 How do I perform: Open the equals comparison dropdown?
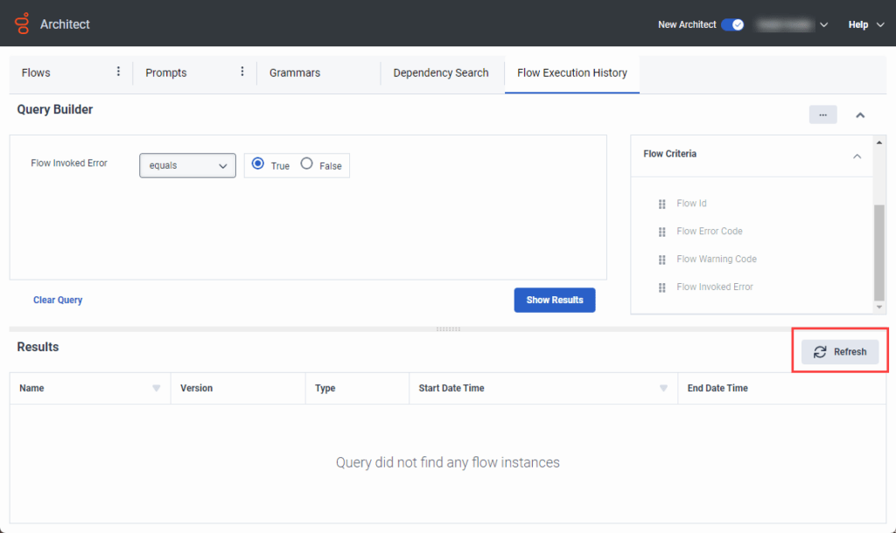pos(186,164)
